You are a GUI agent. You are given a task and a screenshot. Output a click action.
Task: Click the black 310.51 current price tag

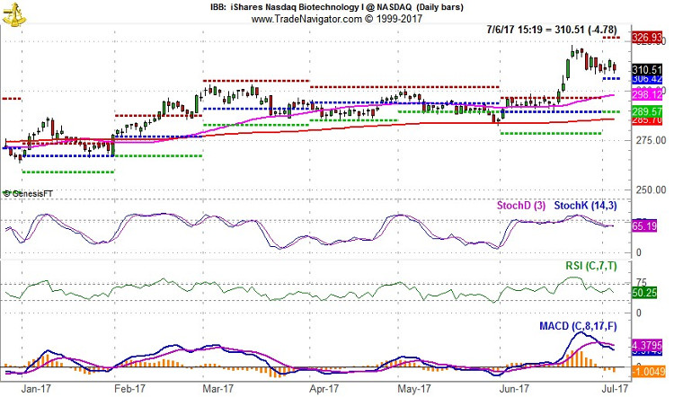[648, 69]
